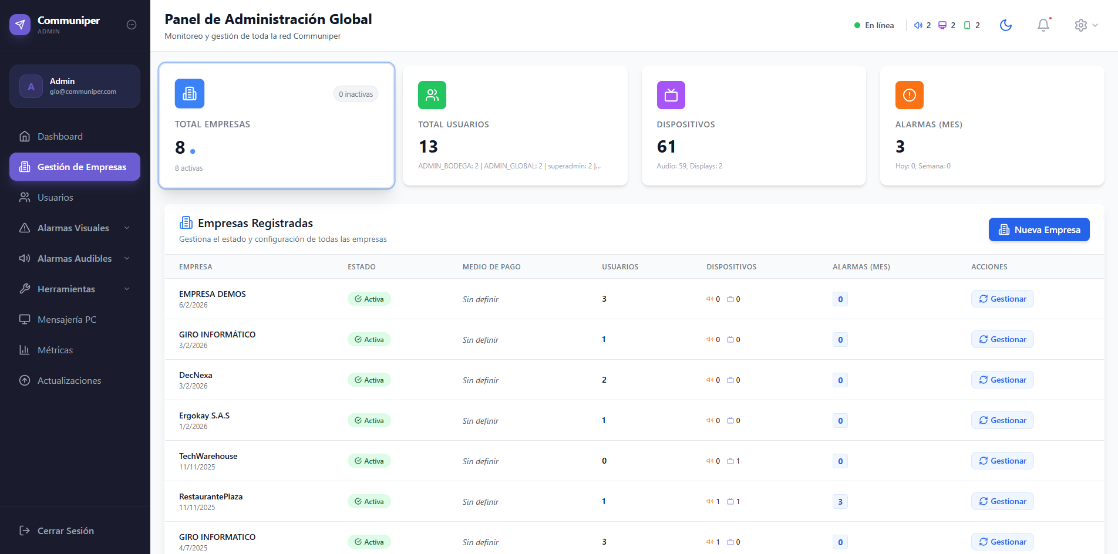Click Gestionar for EMPRESA DEMOS
This screenshot has height=554, width=1118.
[1002, 299]
